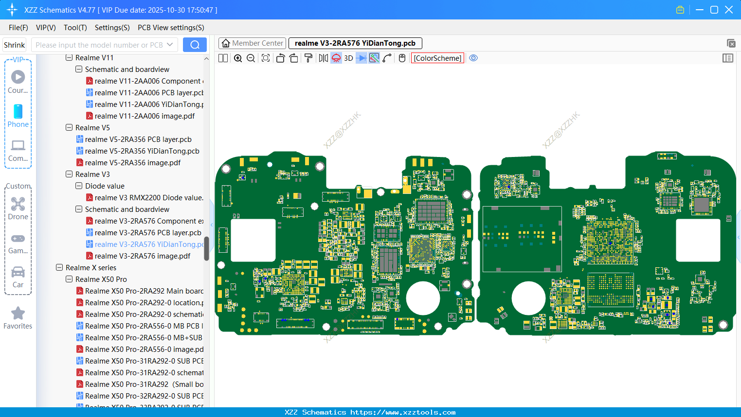741x417 pixels.
Task: Open the Member Center tab
Action: click(253, 43)
